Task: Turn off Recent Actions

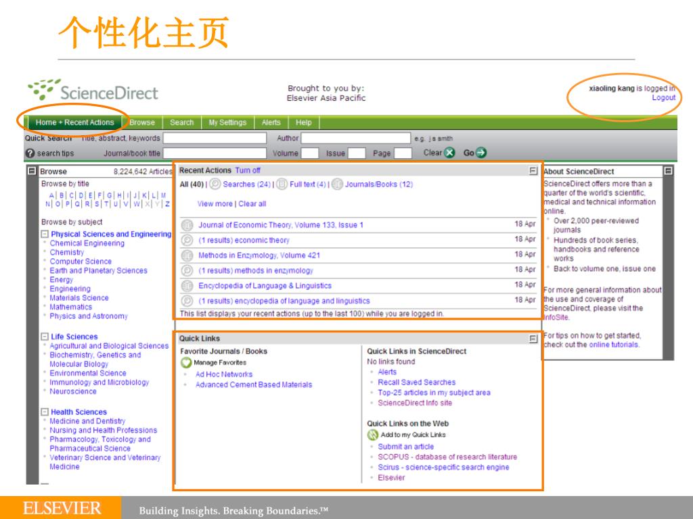Action: [248, 170]
